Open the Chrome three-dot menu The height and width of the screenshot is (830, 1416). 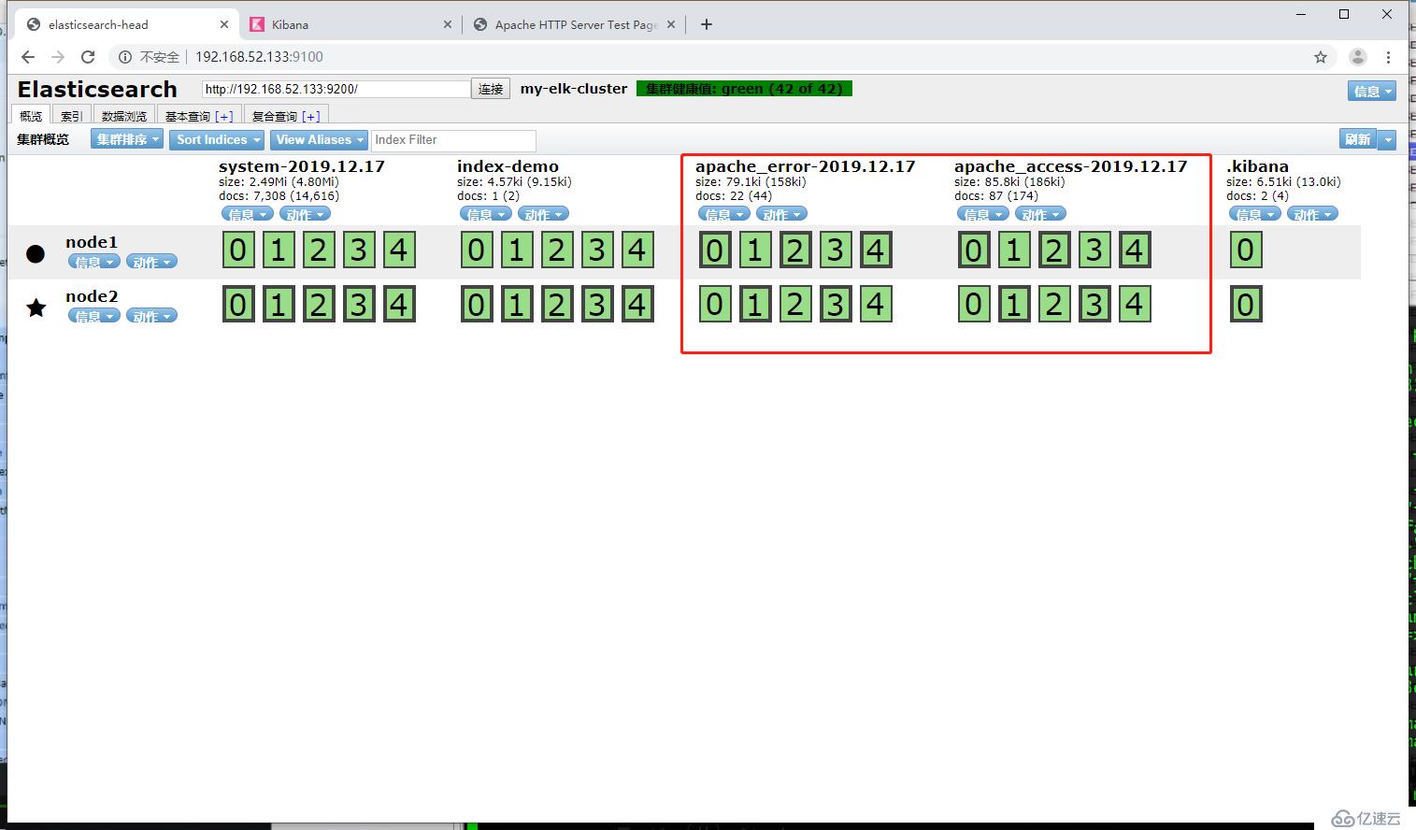tap(1389, 57)
